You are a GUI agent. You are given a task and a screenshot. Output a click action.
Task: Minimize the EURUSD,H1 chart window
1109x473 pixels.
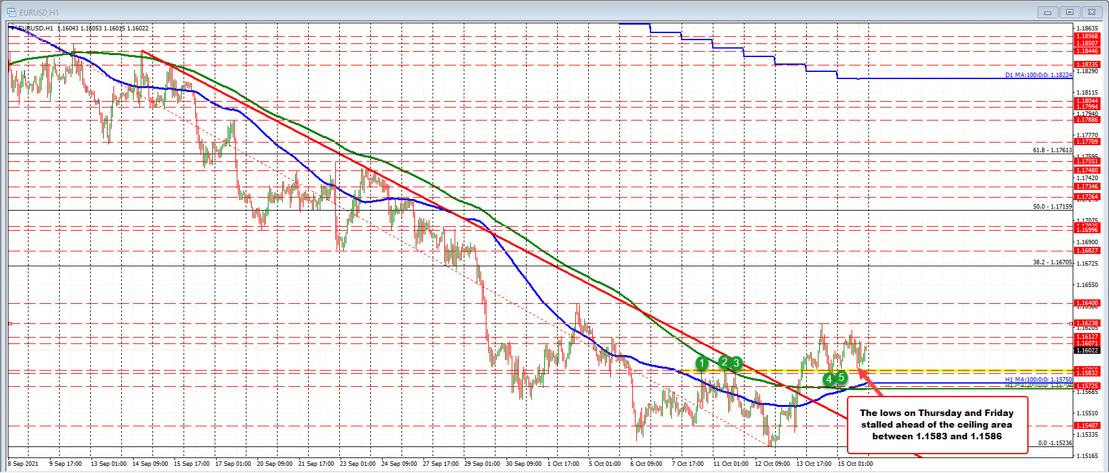pos(1047,12)
